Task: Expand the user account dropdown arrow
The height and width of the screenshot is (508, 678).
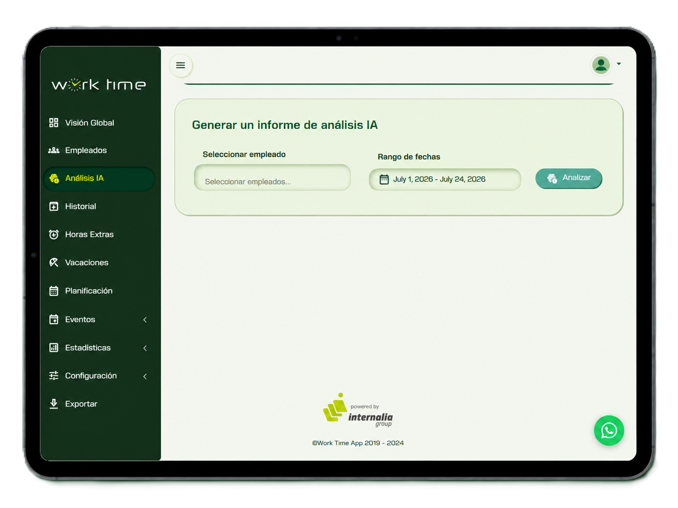Action: click(x=619, y=64)
